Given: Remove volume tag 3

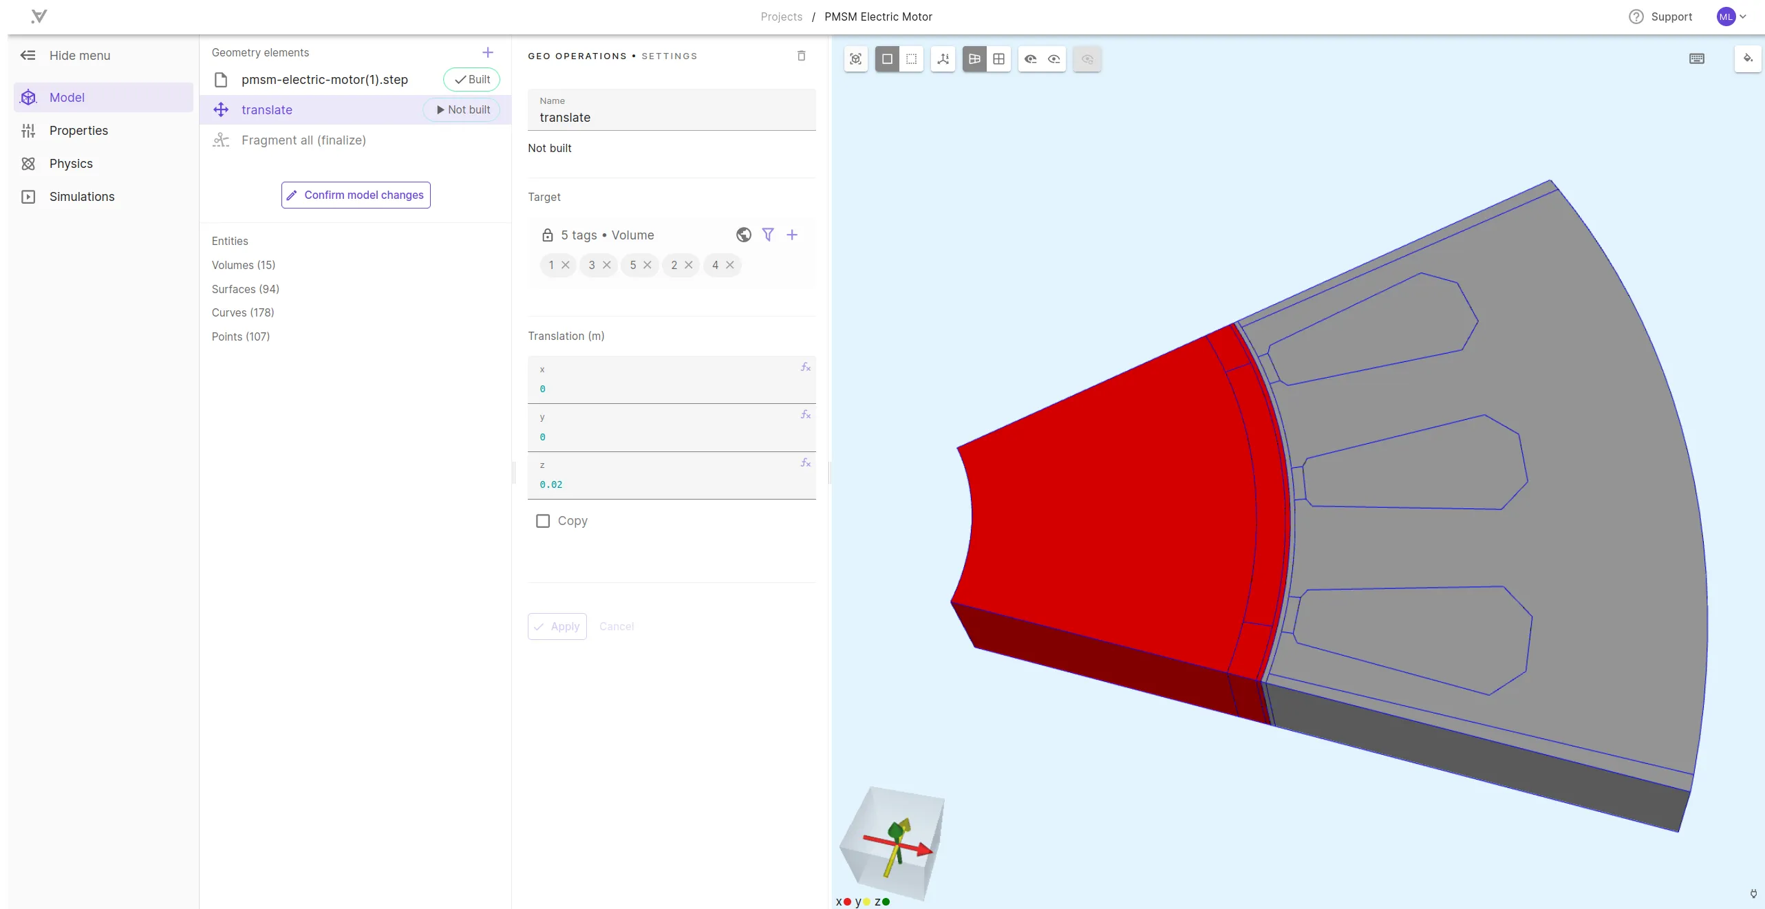Looking at the screenshot, I should pos(607,266).
